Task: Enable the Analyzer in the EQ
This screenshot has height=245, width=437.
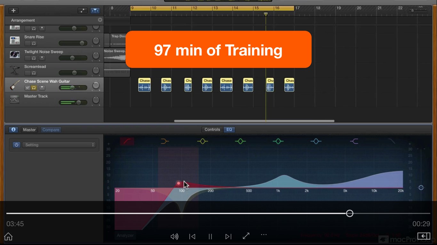Action: 125,235
